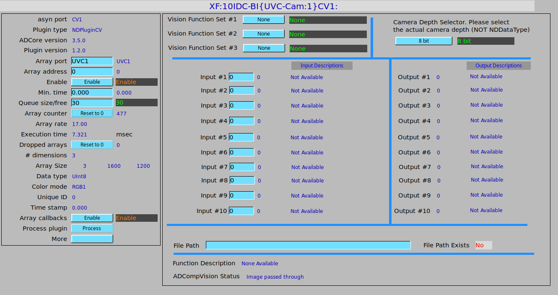Select the Execution time value 7.321
Screen dimensions: 558x295
tap(80, 134)
